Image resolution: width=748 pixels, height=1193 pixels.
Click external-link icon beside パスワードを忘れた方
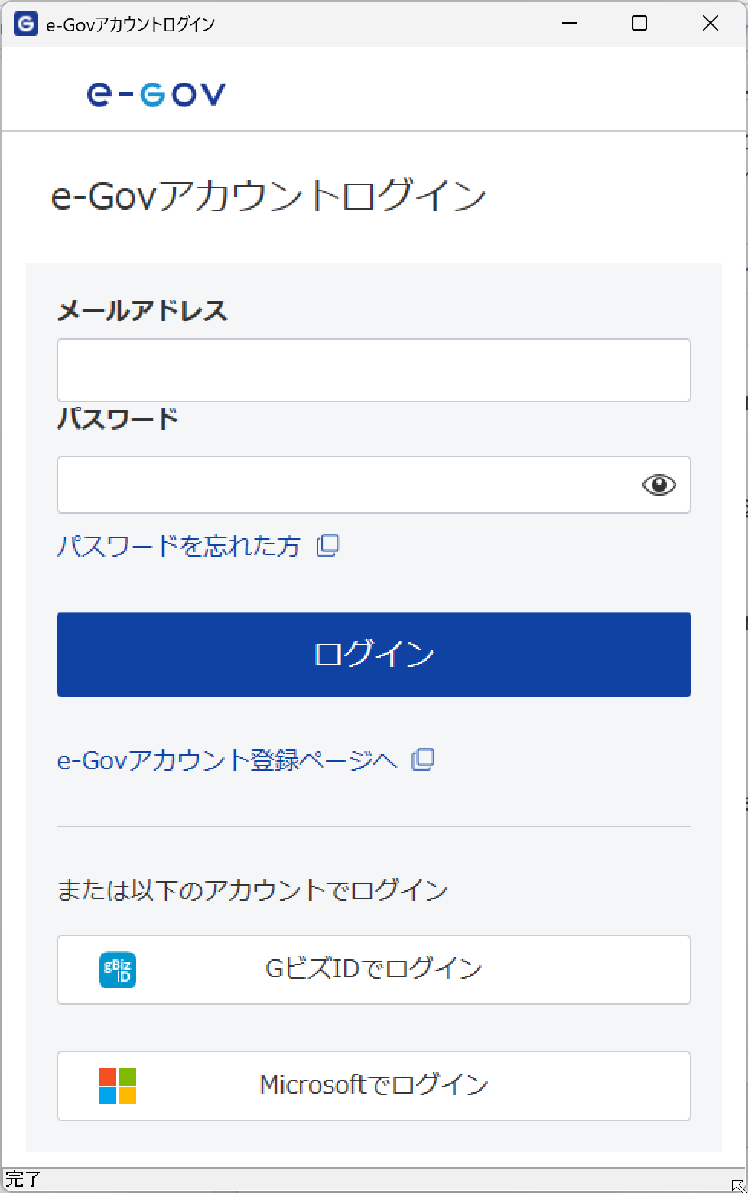328,545
